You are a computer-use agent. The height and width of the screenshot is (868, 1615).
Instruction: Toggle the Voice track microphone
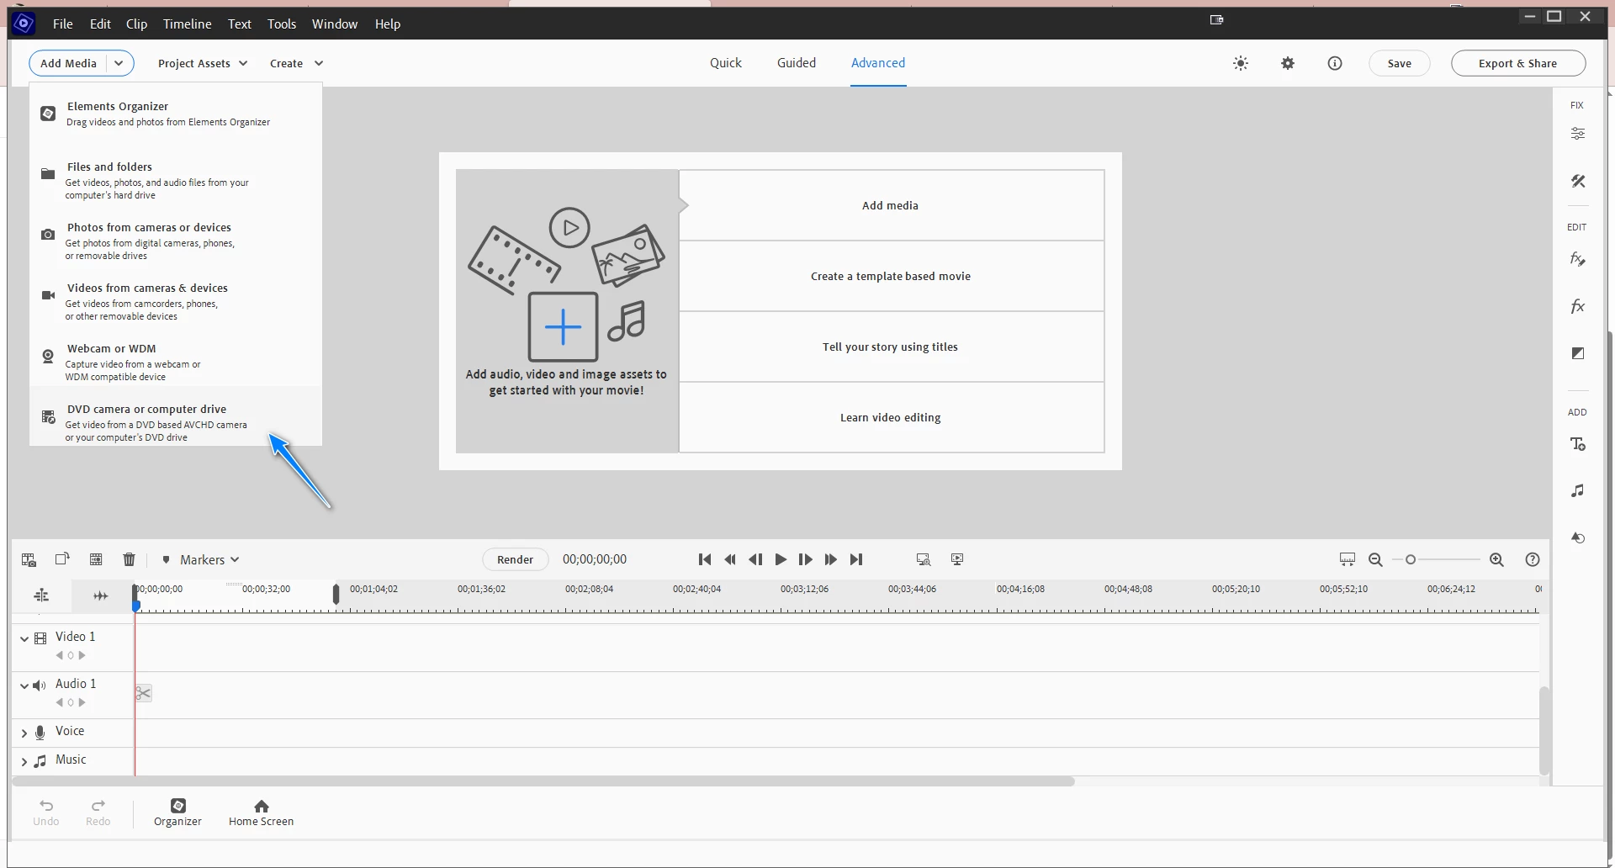tap(40, 732)
